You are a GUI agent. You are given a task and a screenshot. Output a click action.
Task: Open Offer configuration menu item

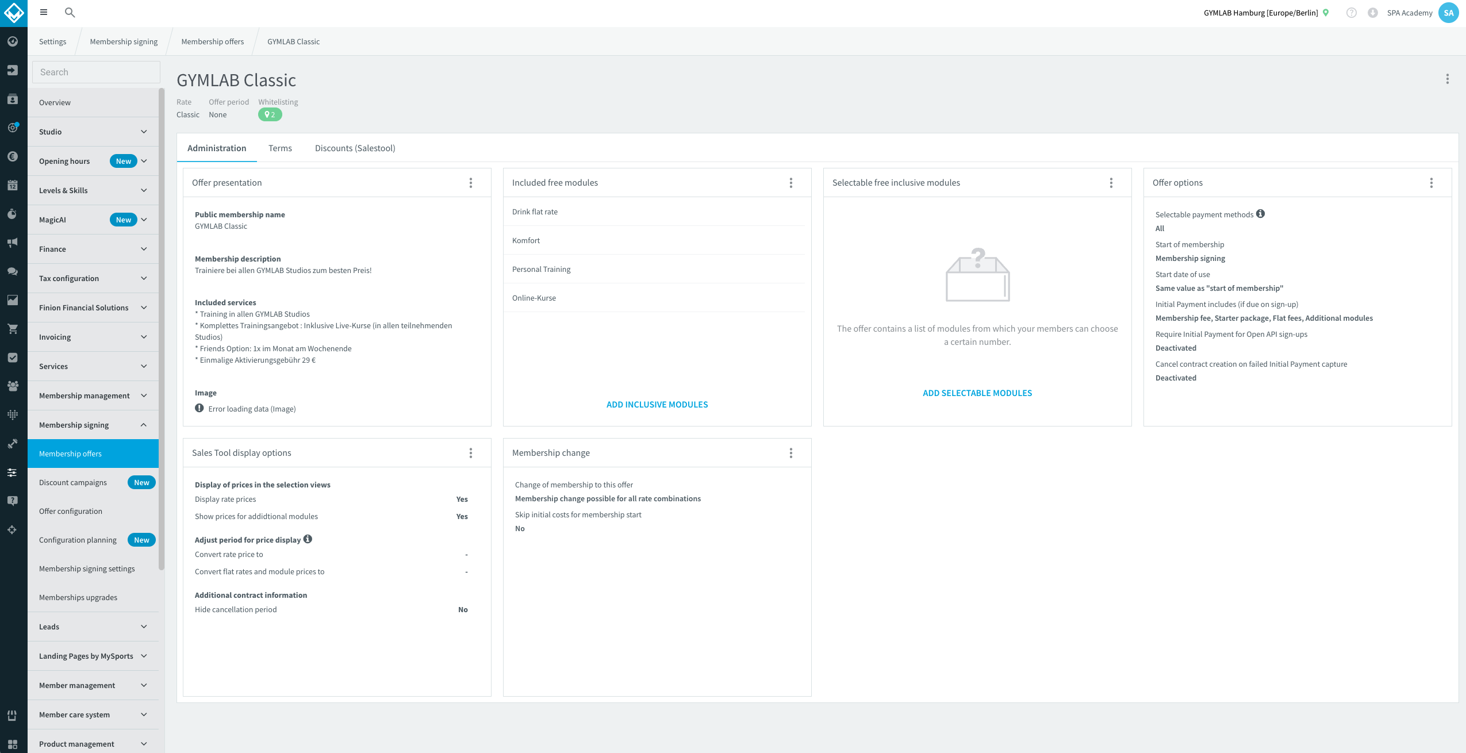[93, 511]
